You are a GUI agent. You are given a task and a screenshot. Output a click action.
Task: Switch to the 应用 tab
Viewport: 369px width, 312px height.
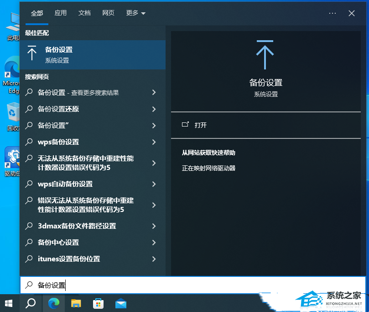coord(61,13)
